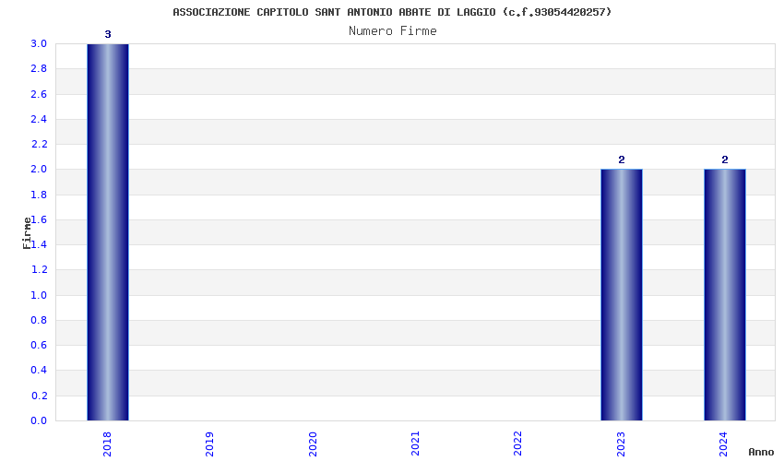Click the y-axis tick 0.4
Image resolution: width=784 pixels, height=461 pixels.
(39, 370)
